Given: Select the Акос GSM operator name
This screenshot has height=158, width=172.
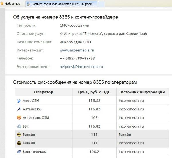Looking at the screenshot, I should (x=31, y=101).
